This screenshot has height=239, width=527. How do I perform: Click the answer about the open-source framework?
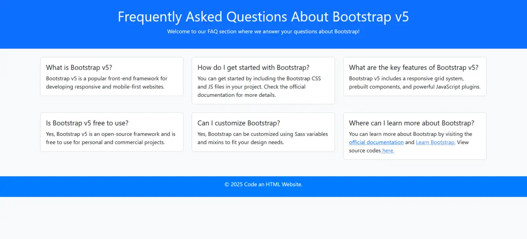(111, 138)
